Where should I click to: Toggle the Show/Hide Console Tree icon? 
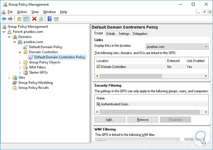26,19
